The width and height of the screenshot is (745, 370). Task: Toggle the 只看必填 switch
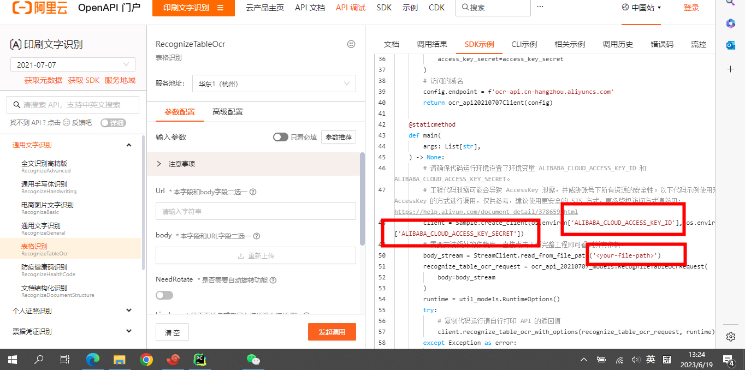pyautogui.click(x=280, y=137)
